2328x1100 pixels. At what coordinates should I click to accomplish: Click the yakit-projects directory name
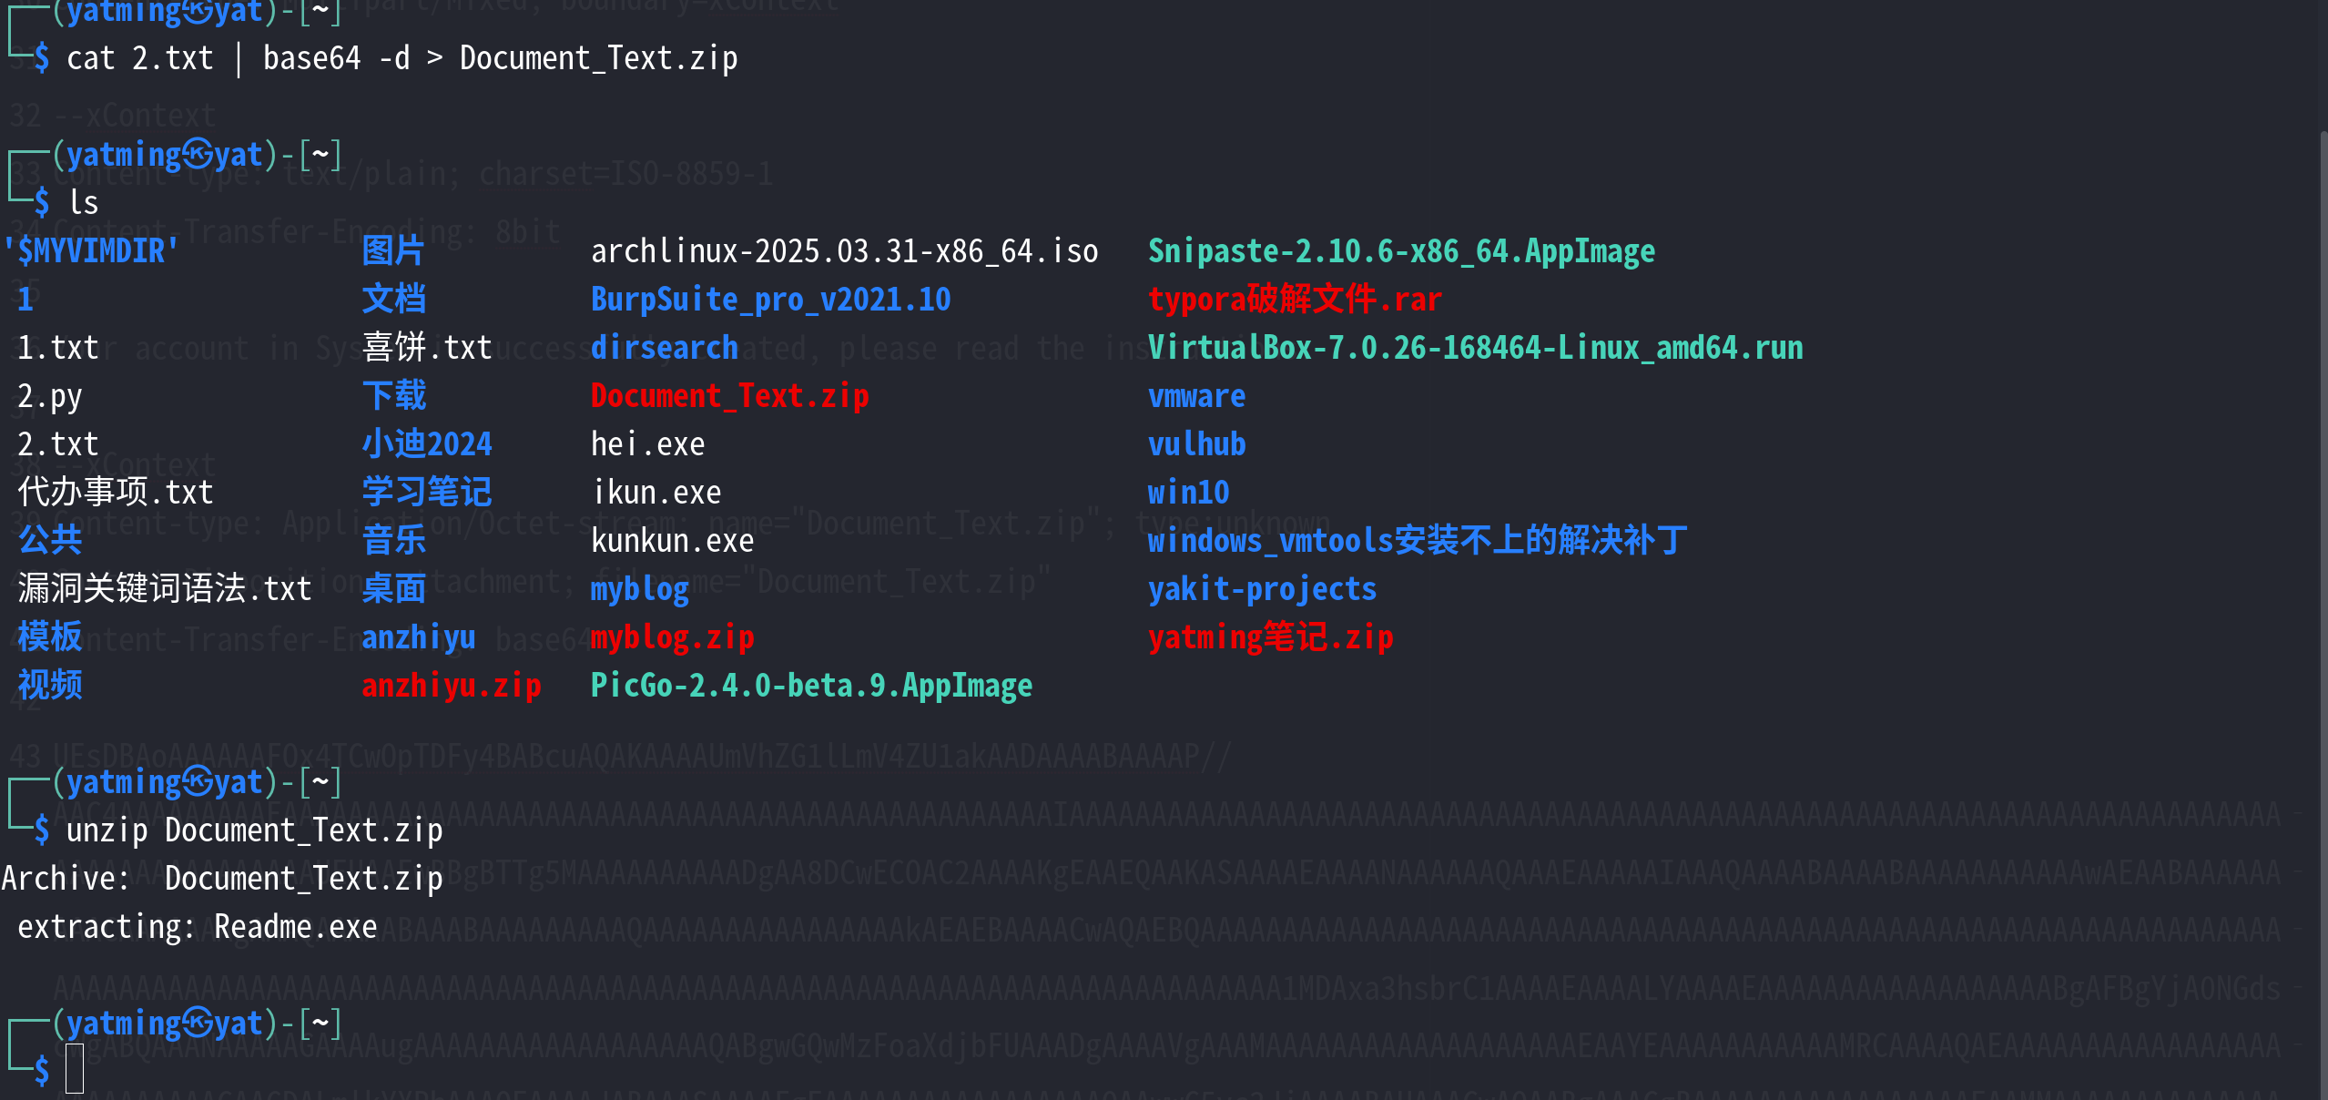click(x=1261, y=589)
